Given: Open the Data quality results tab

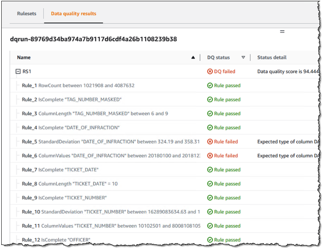Looking at the screenshot, I should coord(73,13).
